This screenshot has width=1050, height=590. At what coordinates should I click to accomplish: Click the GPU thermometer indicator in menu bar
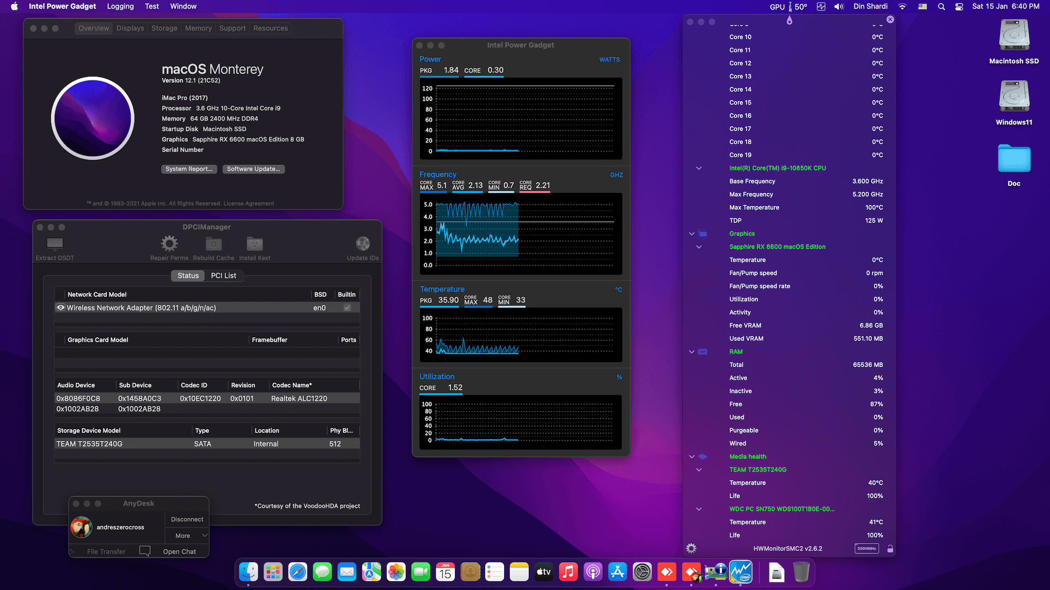(x=790, y=6)
